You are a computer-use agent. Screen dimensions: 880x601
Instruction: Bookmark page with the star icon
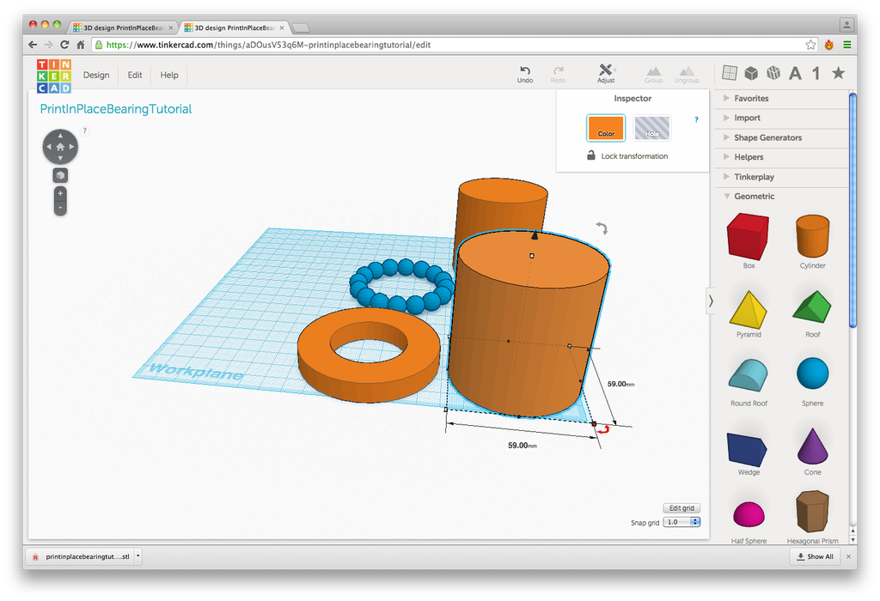pos(810,45)
